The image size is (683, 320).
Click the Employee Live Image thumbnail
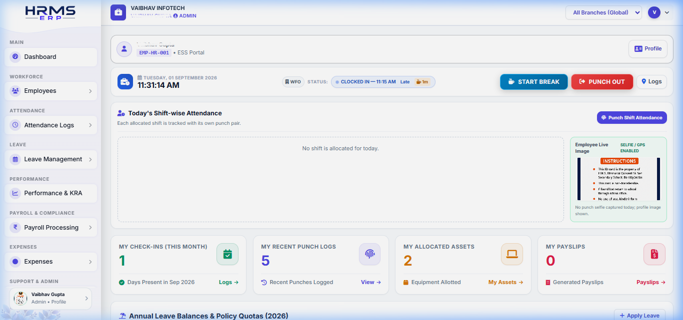(x=618, y=179)
